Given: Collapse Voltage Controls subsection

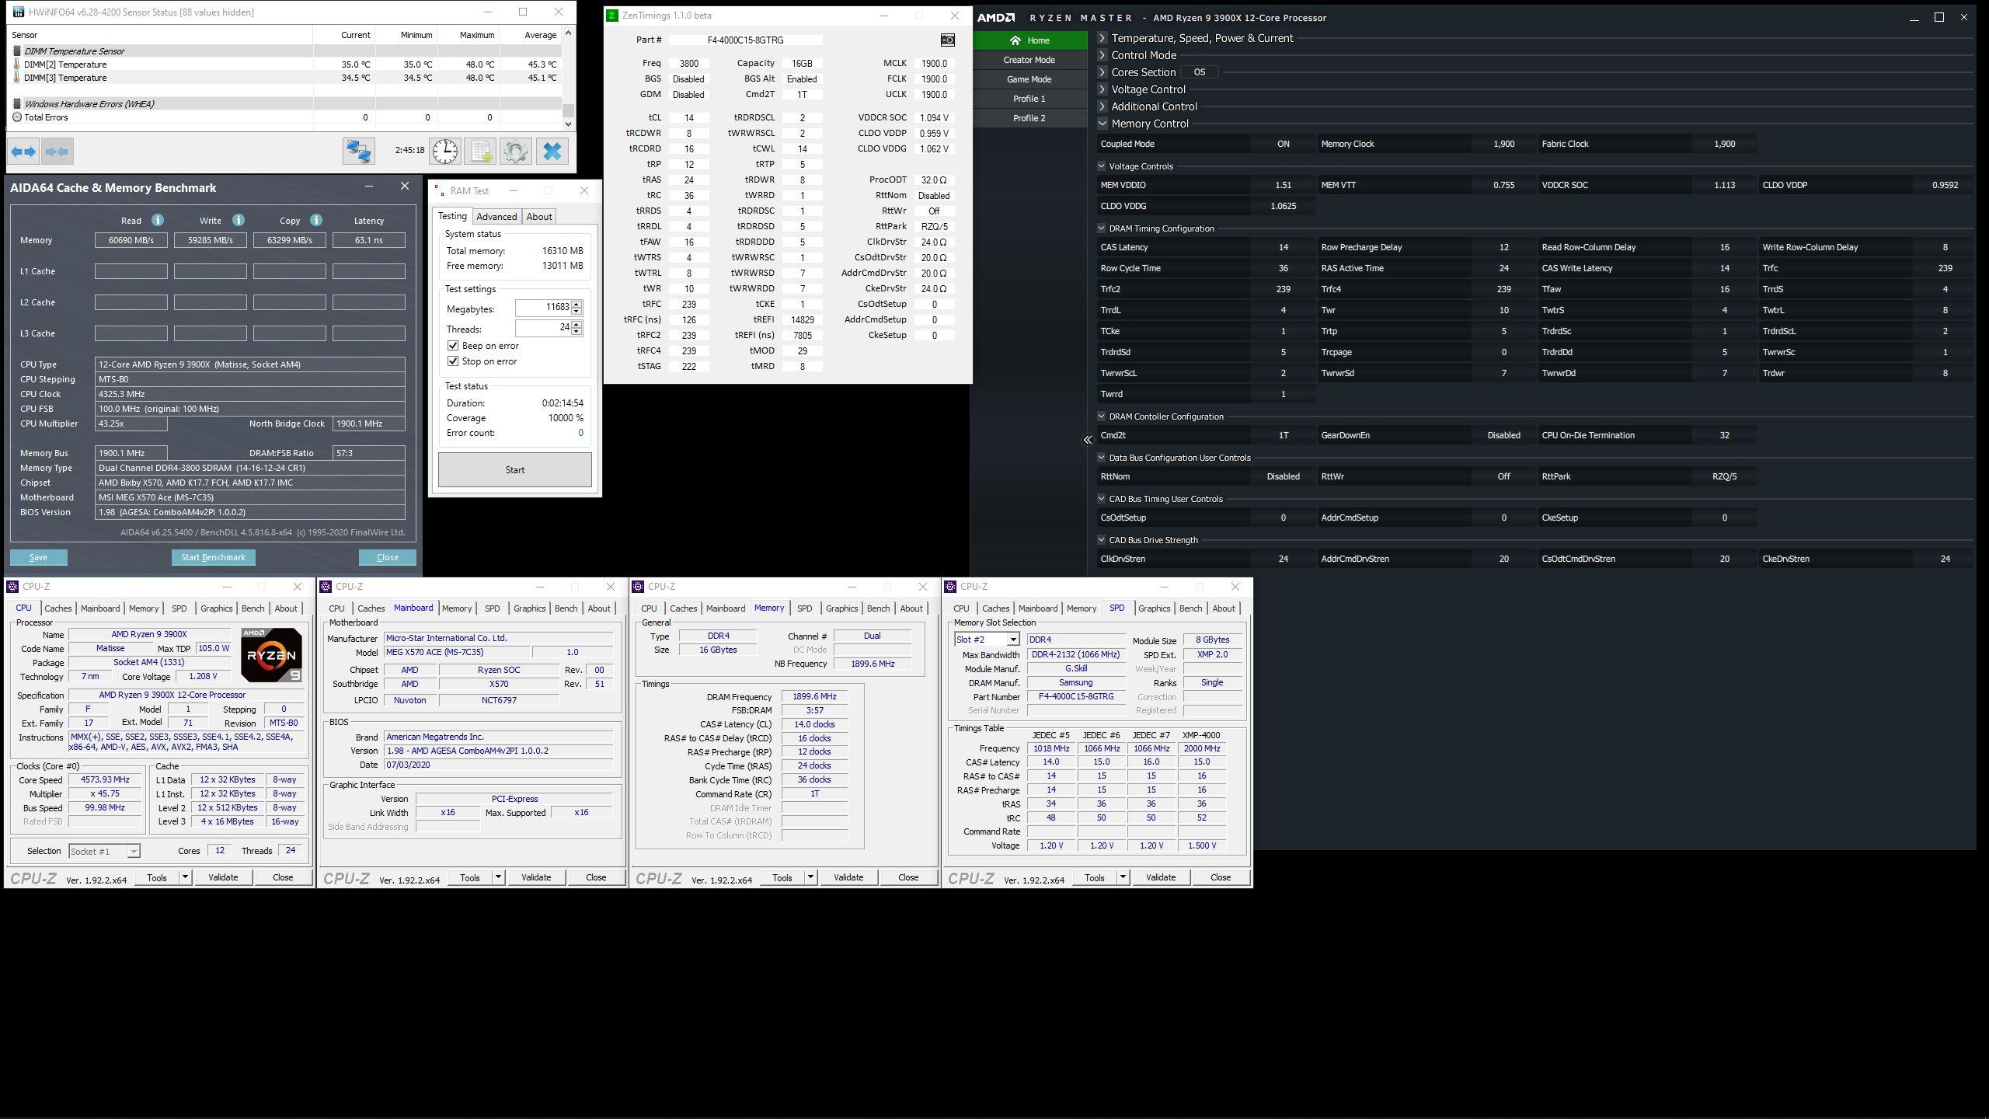Looking at the screenshot, I should 1101,166.
